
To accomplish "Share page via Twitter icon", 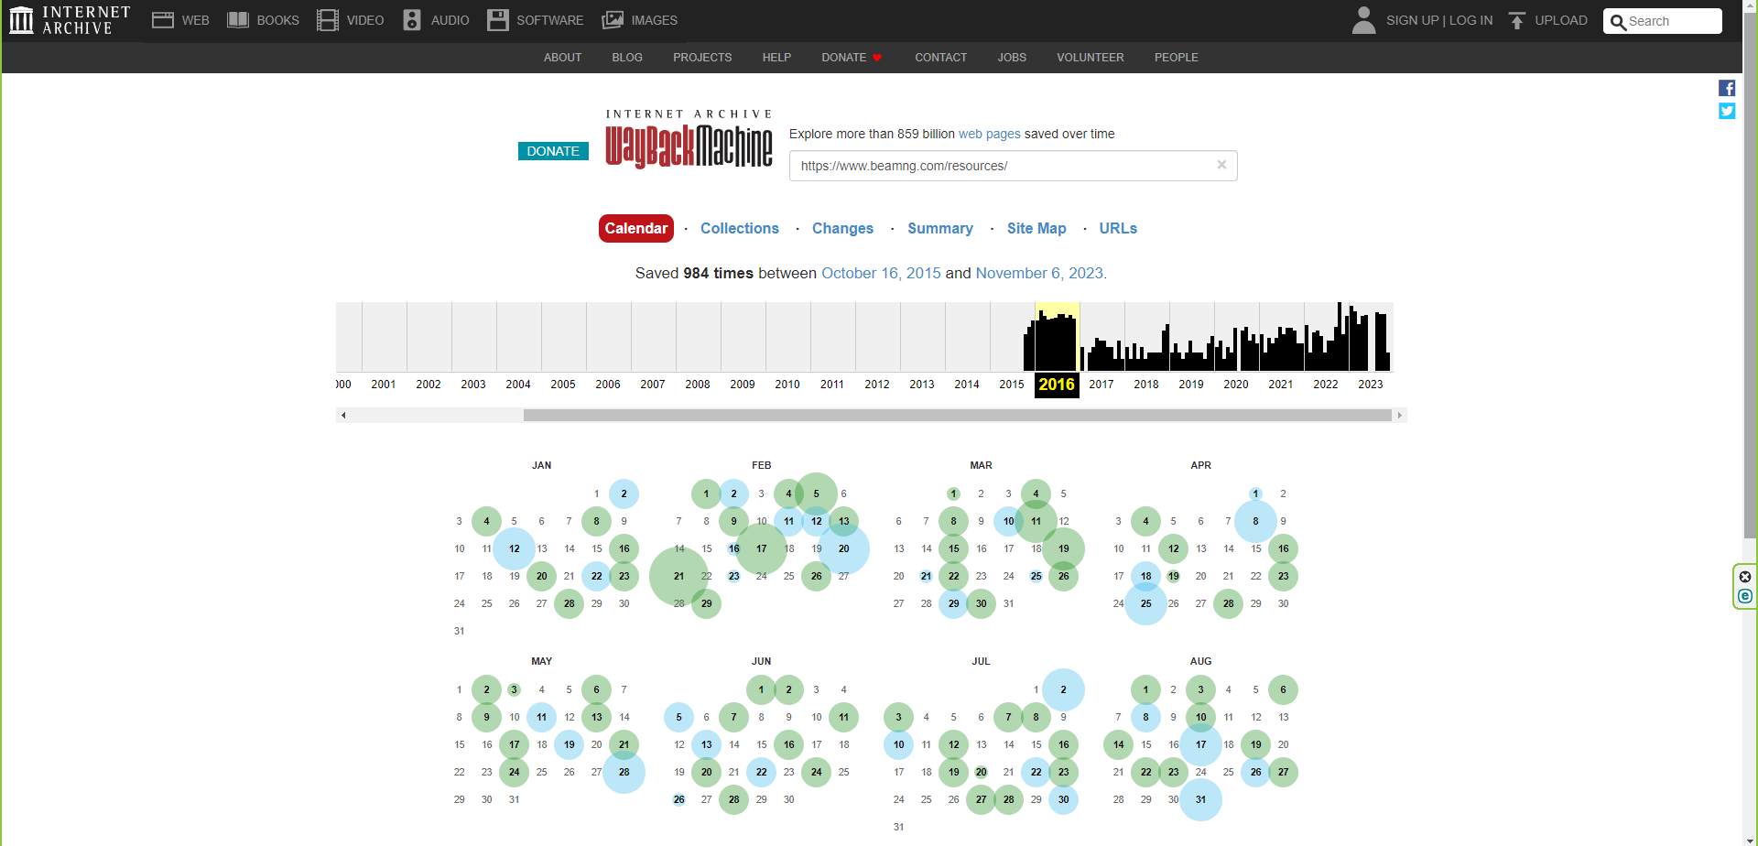I will pos(1727,111).
